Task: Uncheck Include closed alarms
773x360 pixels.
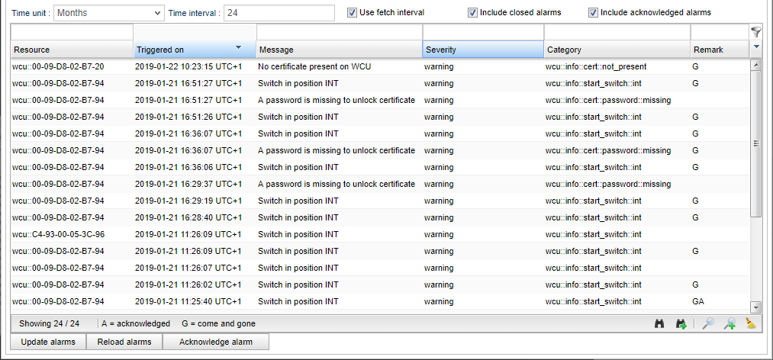Action: [x=472, y=12]
